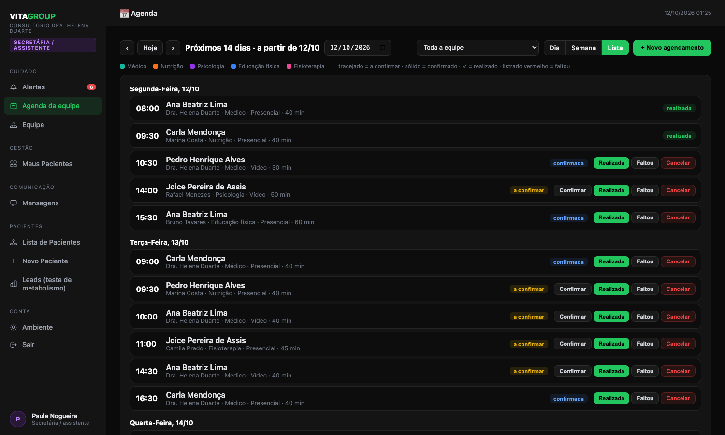
Task: Click the Leads bar chart icon
Action: (x=14, y=284)
